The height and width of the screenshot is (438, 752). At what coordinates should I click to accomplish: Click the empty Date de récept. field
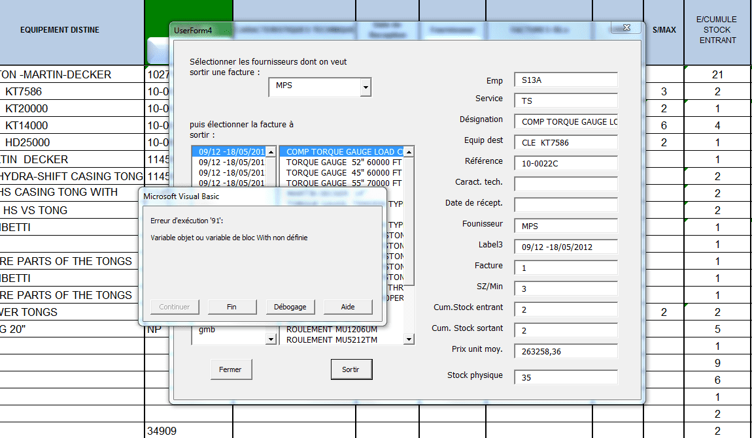566,205
